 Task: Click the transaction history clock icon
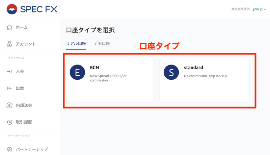(9, 122)
